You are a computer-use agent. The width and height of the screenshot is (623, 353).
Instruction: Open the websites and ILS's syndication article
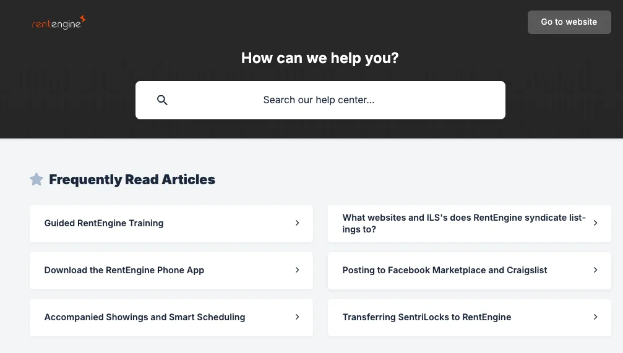[x=463, y=223]
